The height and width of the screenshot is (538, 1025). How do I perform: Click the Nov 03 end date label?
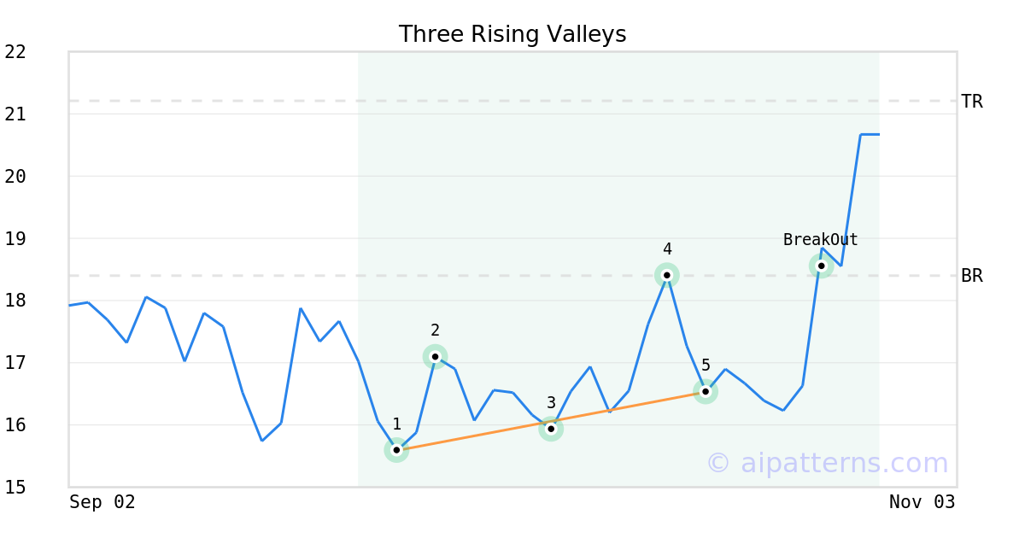tap(922, 502)
